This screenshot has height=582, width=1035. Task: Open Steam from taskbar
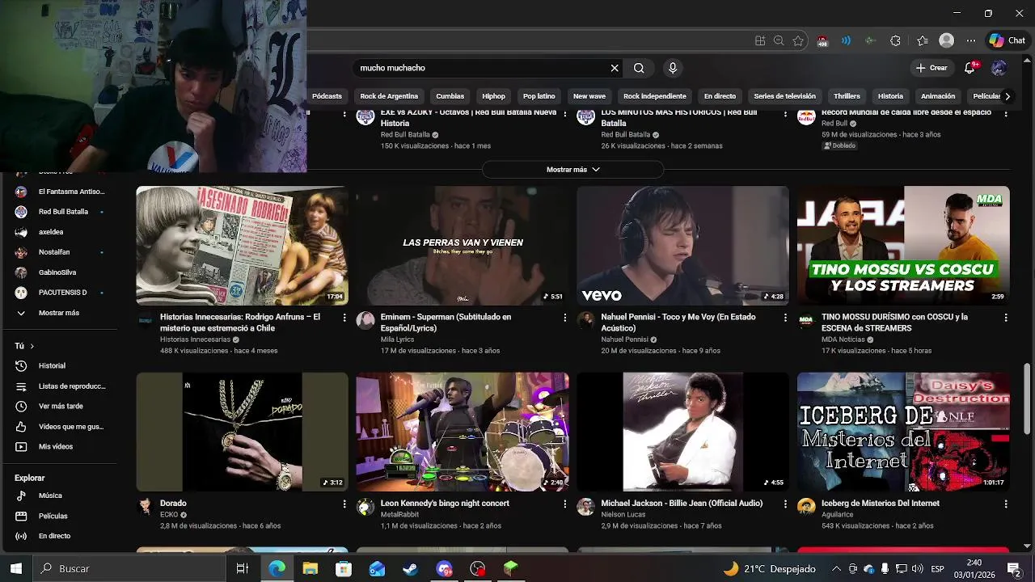click(x=410, y=568)
